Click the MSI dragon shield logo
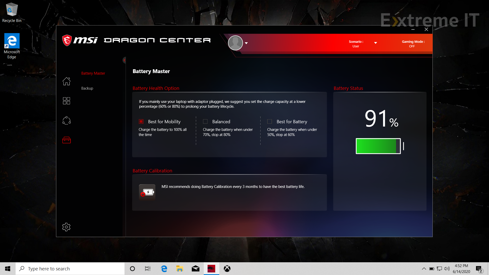 67,40
